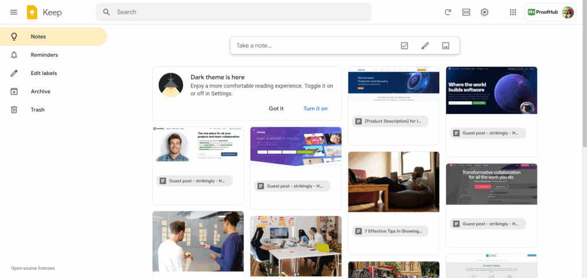Screen dimensions: 587x278
Task: Open the [Product Description] doc chip
Action: pyautogui.click(x=390, y=121)
